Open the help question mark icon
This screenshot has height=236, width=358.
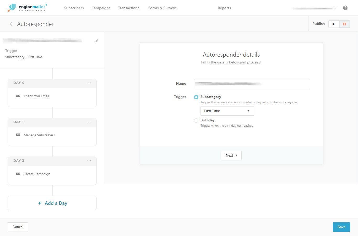tap(345, 8)
